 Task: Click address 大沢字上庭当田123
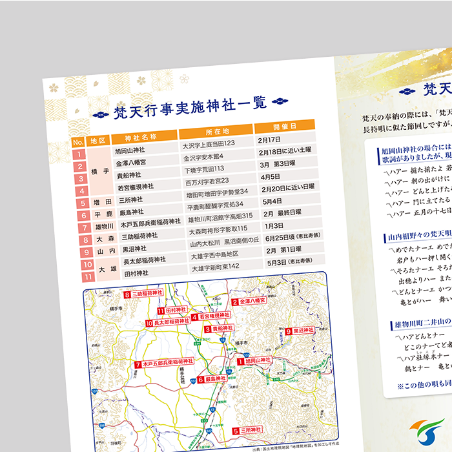pyautogui.click(x=209, y=145)
